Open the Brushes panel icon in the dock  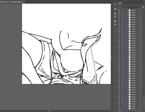click(x=115, y=16)
